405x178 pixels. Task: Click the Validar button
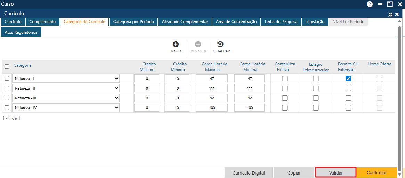[336, 173]
